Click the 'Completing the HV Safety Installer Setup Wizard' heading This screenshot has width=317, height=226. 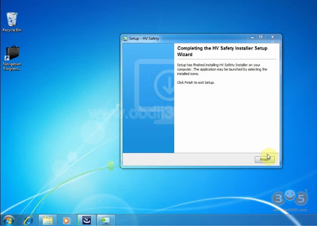(x=222, y=51)
